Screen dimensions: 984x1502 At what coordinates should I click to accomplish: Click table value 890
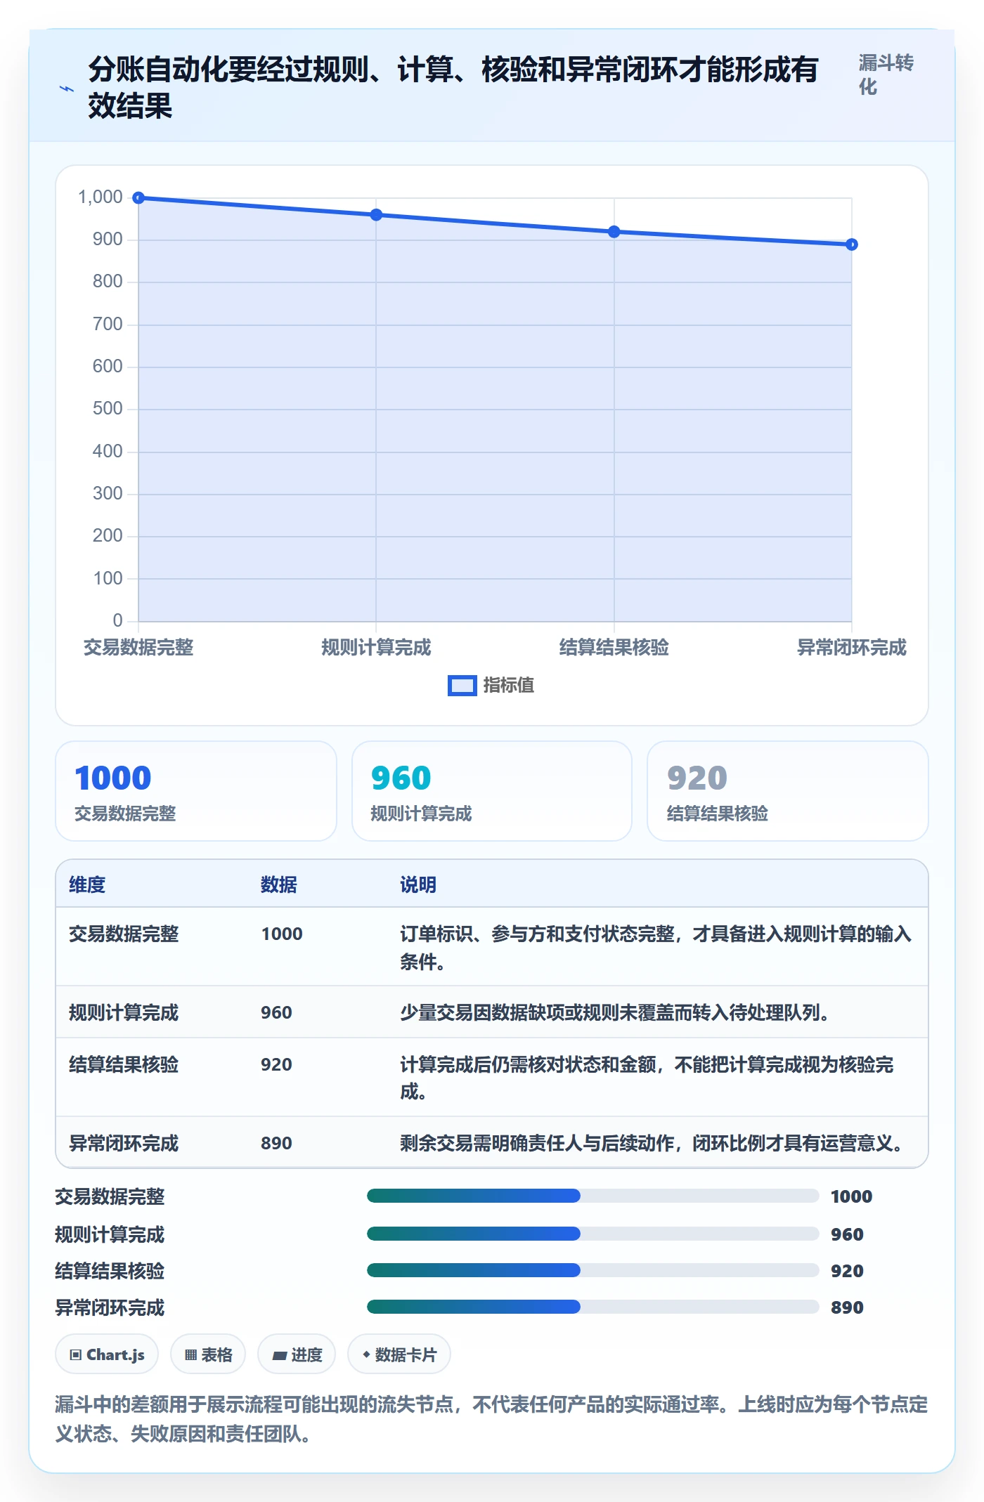(276, 1144)
